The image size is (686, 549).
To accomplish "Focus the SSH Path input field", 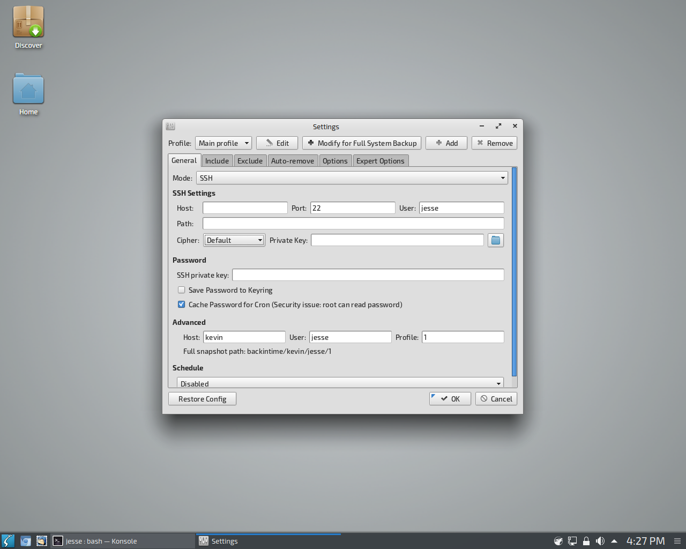I will click(353, 224).
